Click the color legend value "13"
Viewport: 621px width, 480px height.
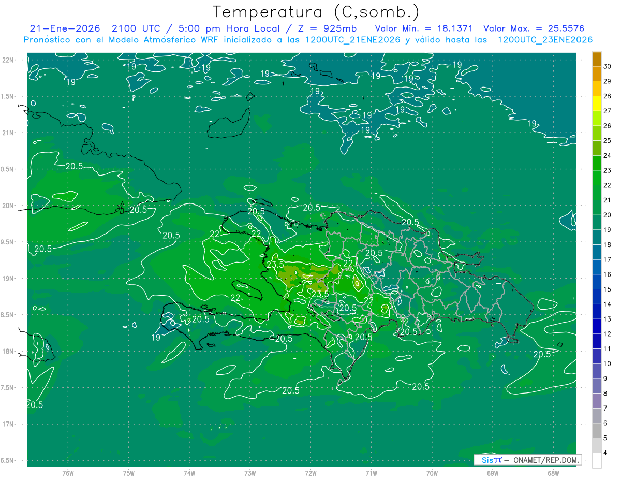pos(608,319)
